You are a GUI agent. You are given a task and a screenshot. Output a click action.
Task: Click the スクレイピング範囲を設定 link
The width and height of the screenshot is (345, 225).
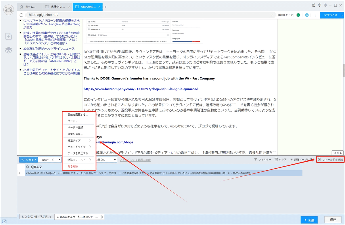(x=135, y=160)
